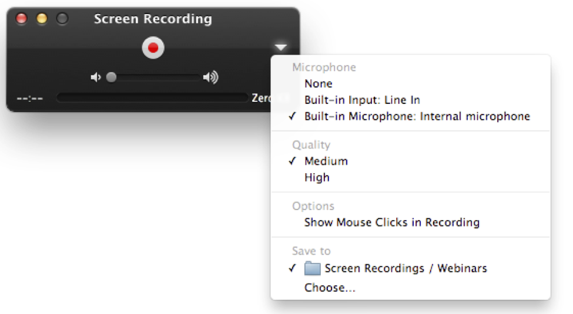Minimize the Screen Recording window
This screenshot has height=314, width=573.
click(42, 18)
